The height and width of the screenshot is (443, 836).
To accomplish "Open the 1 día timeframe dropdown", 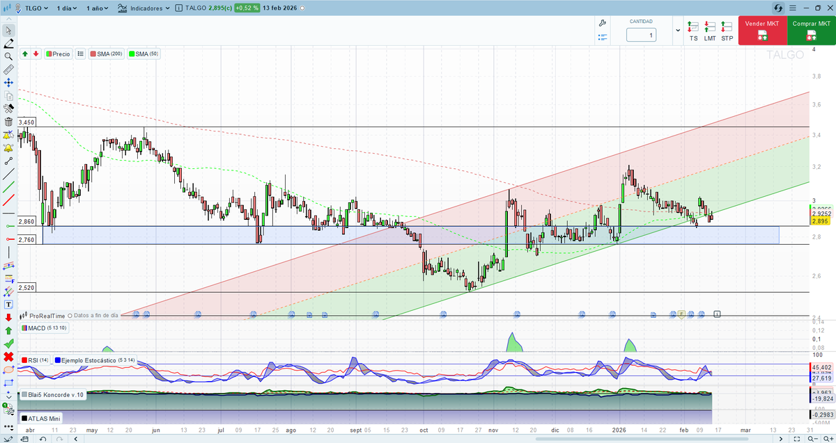I will click(68, 8).
